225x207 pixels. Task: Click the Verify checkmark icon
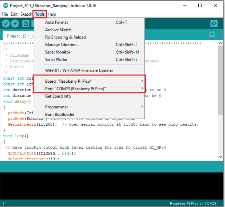click(6, 24)
